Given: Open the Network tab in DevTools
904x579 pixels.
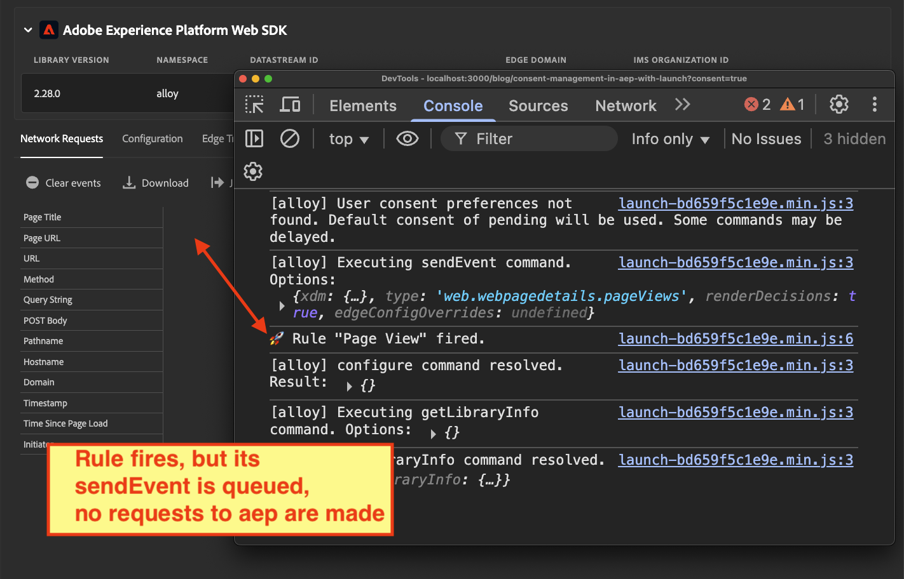Looking at the screenshot, I should (x=626, y=105).
